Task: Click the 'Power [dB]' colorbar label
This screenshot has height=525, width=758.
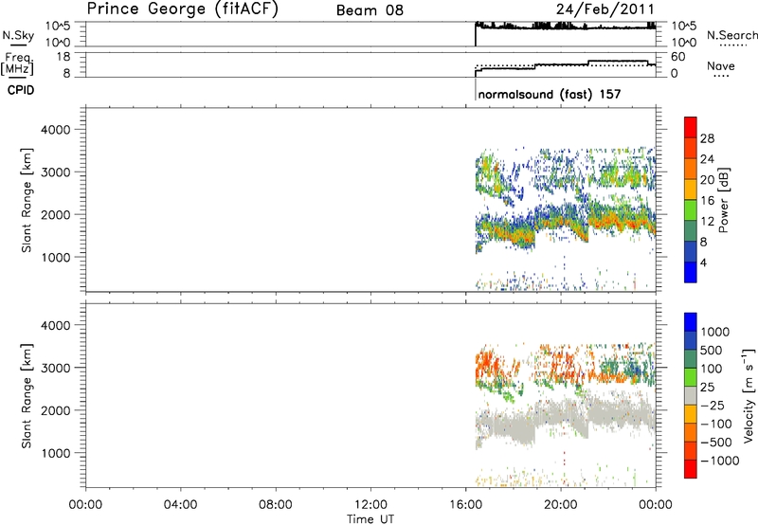Action: point(723,200)
